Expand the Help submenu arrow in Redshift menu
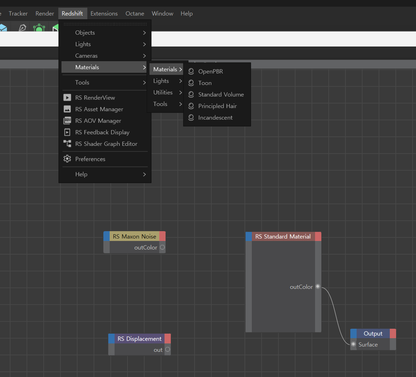The image size is (416, 377). coord(144,174)
